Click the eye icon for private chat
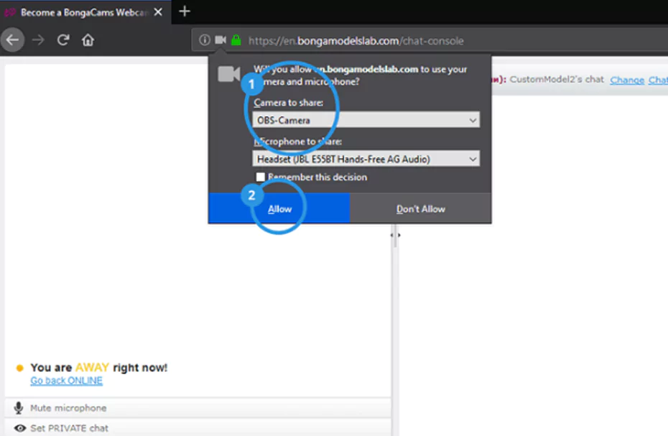The width and height of the screenshot is (668, 436). [19, 428]
